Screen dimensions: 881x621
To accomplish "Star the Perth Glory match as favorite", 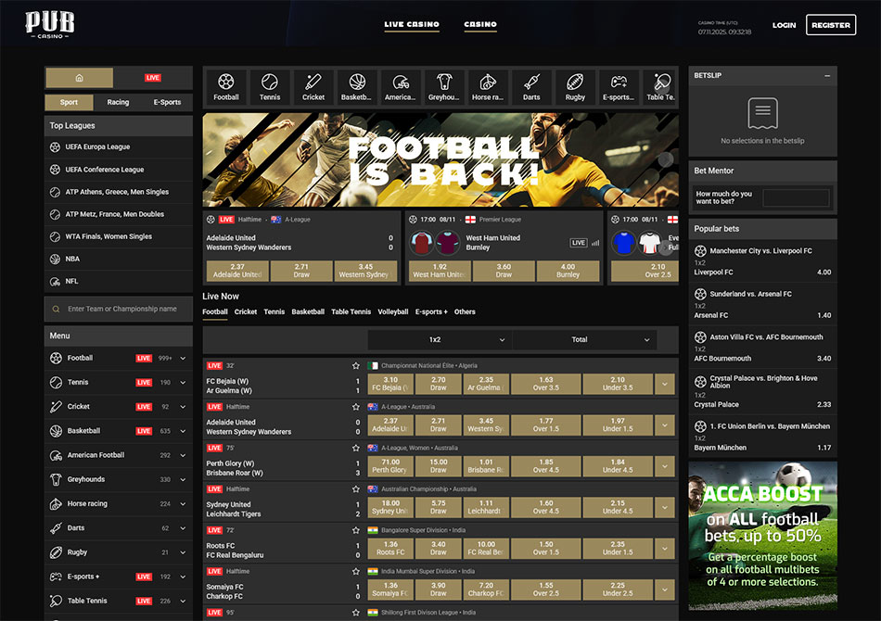I will 355,448.
